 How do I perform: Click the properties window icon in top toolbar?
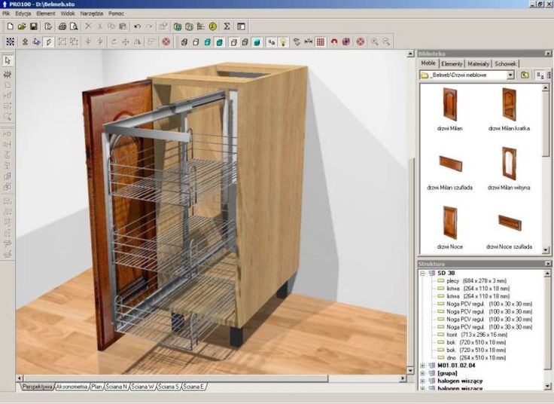pos(242,26)
